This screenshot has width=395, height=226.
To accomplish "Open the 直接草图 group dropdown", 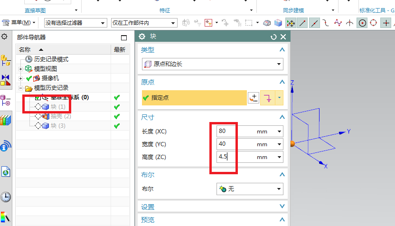I will click(x=76, y=10).
